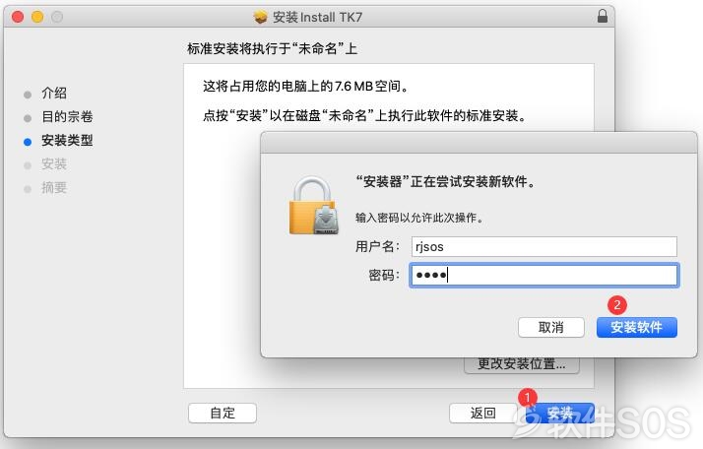This screenshot has height=449, width=703.
Task: Click the 取消 button in dialog
Action: tap(551, 328)
